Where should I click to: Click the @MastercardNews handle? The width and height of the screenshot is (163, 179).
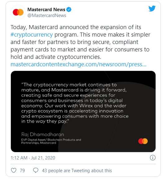(47, 15)
